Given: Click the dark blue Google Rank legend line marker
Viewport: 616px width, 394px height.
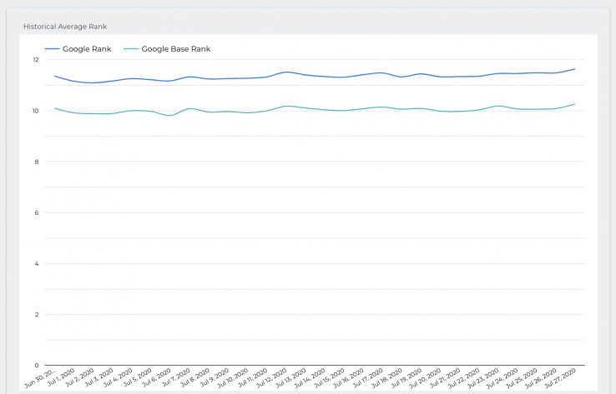Looking at the screenshot, I should [52, 49].
